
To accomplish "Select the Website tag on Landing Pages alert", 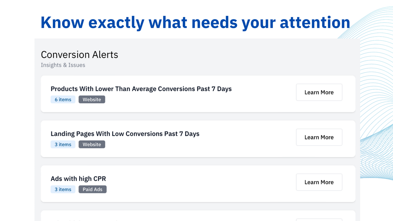I will click(92, 144).
